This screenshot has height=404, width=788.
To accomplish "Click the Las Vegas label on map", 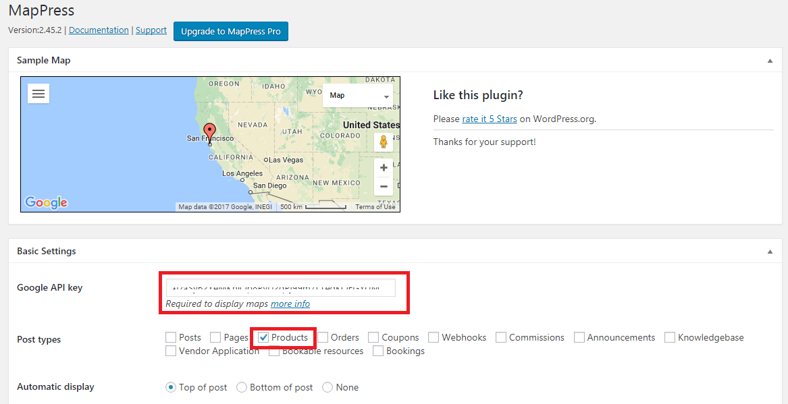I will pos(286,160).
